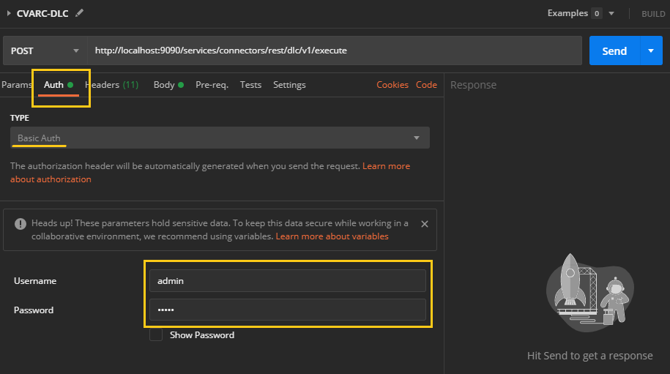670x374 pixels.
Task: Select the Auth tab
Action: click(x=54, y=85)
